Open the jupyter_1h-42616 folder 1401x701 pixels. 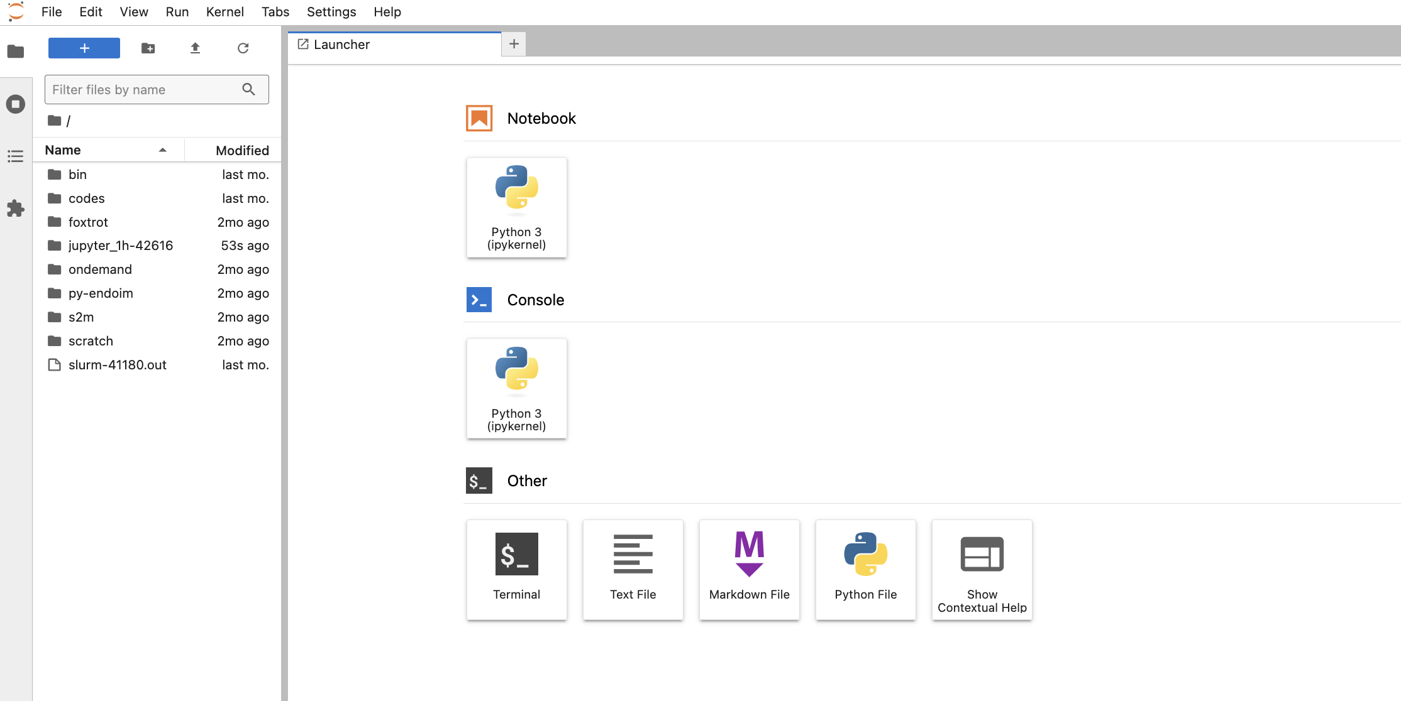click(120, 246)
